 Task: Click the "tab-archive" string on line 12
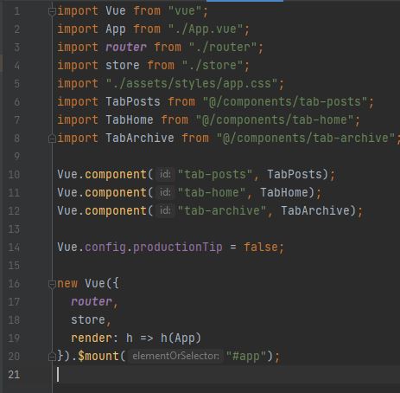point(222,211)
